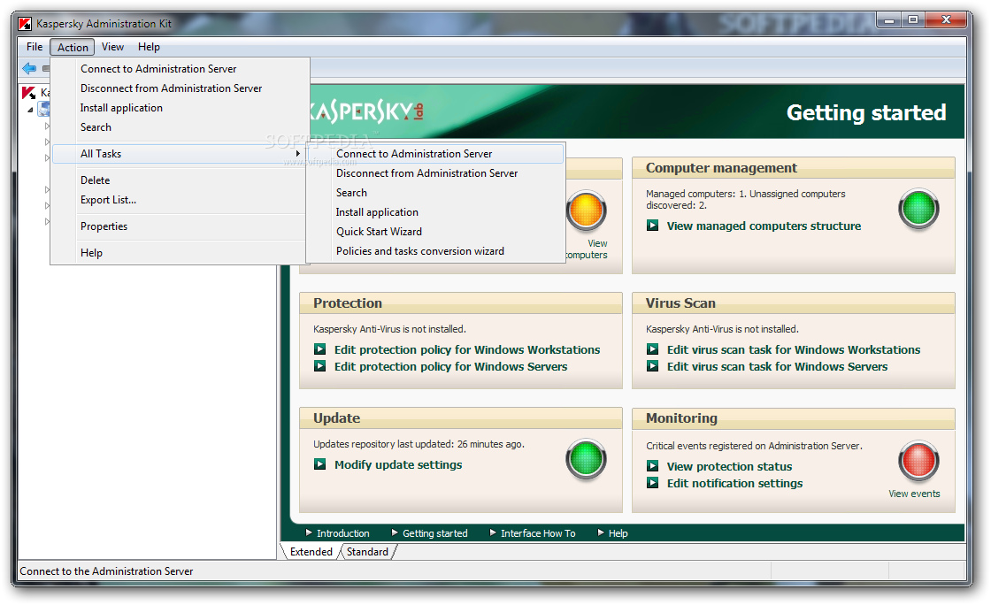Viewport: 991px width, 605px height.
Task: Click the green status light in the Update panel
Action: (586, 459)
